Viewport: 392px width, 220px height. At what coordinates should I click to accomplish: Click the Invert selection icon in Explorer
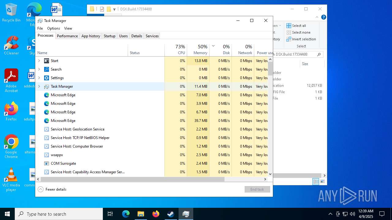[289, 39]
